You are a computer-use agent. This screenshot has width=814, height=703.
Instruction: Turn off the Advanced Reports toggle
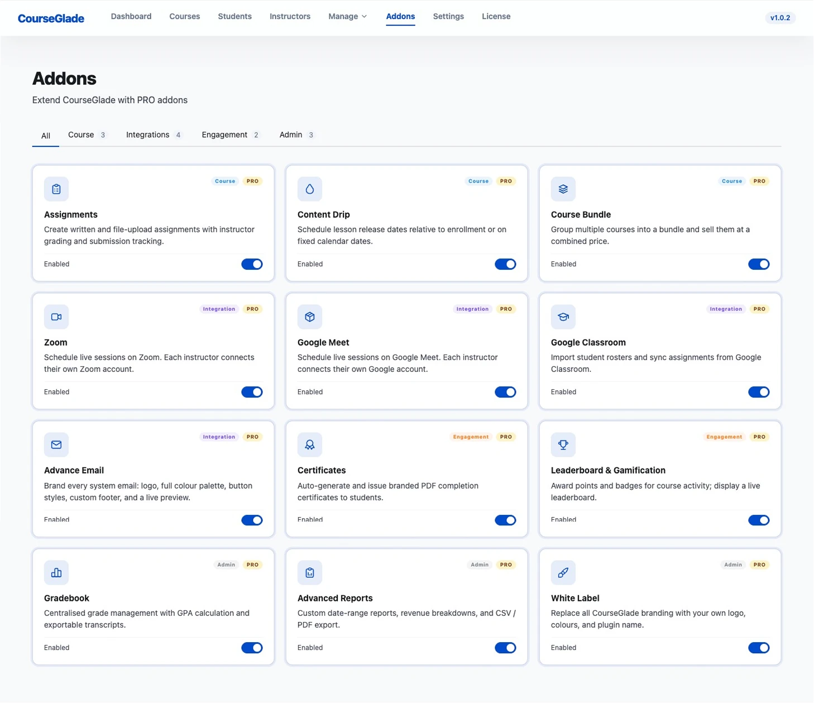tap(505, 648)
